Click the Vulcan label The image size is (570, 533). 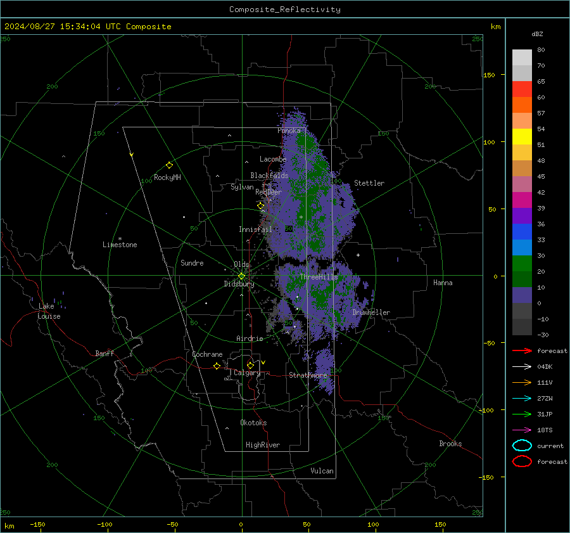322,471
